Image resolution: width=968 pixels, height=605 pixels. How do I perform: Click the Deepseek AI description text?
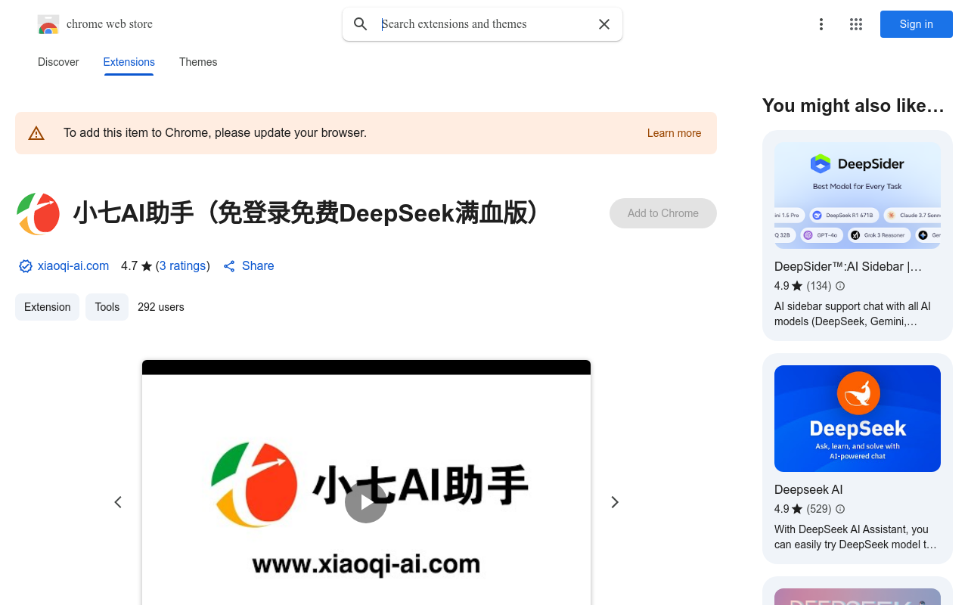pyautogui.click(x=855, y=537)
